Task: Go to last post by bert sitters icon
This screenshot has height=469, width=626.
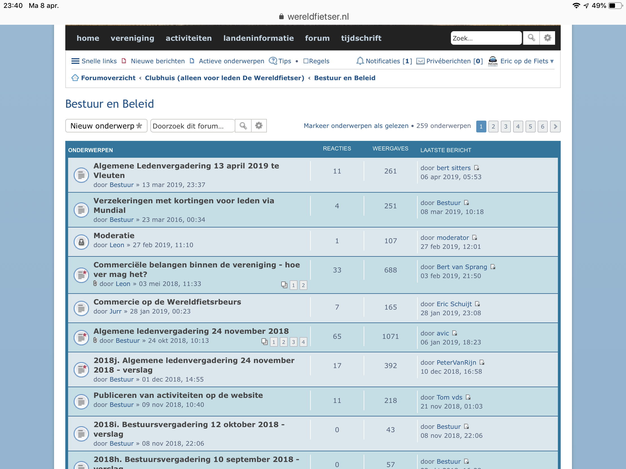Action: [x=477, y=168]
